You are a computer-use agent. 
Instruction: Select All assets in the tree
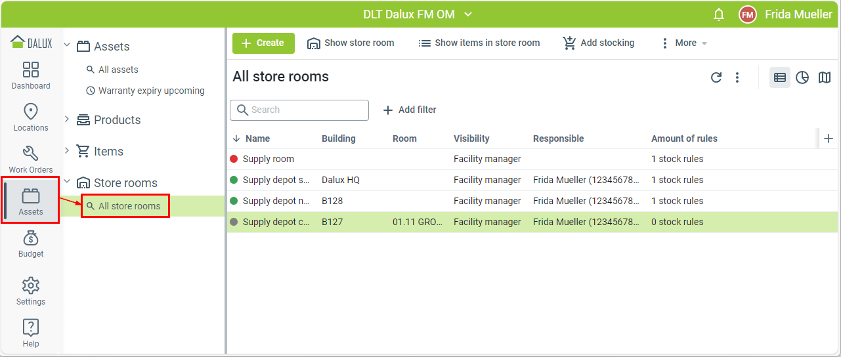118,70
